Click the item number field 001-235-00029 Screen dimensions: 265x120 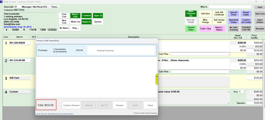pos(19,43)
